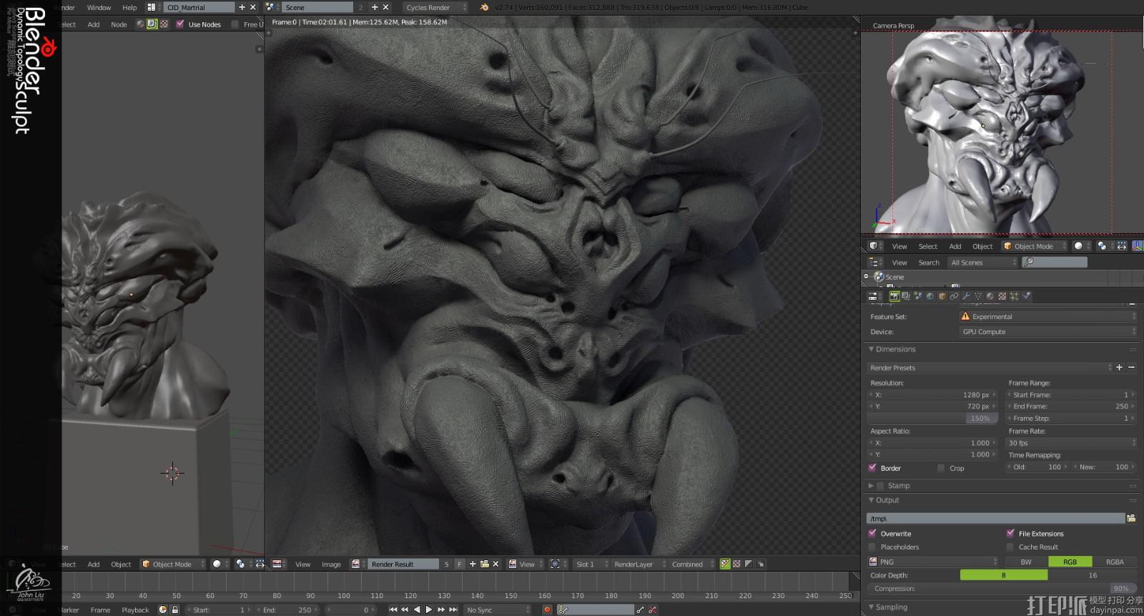Open the Texture properties tab
Viewport: 1144px width, 616px height.
pyautogui.click(x=1002, y=296)
